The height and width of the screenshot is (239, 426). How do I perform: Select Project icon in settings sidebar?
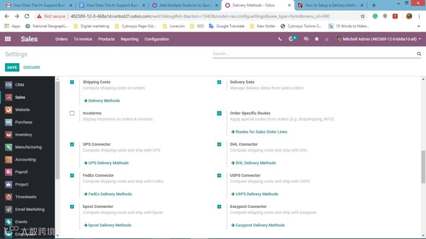tap(8, 185)
